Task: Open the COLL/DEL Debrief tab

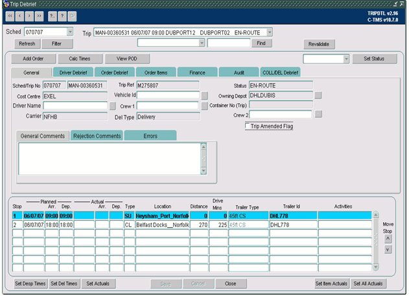Action: [x=281, y=73]
